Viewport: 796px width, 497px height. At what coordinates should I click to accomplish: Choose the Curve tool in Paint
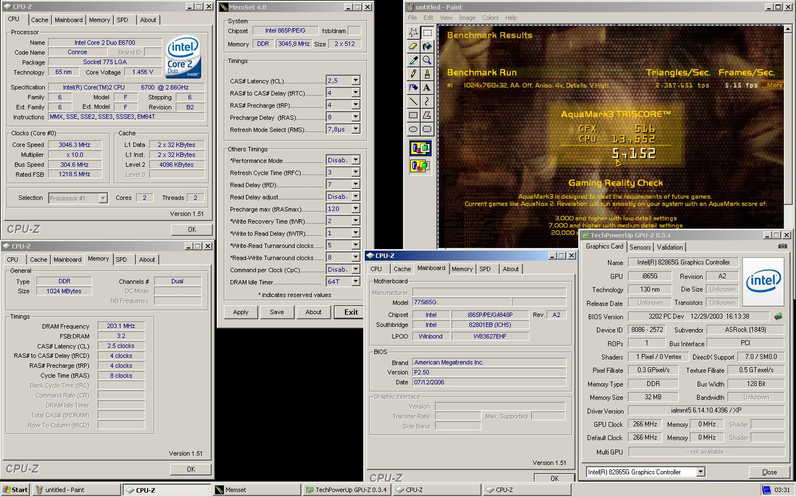pos(427,101)
